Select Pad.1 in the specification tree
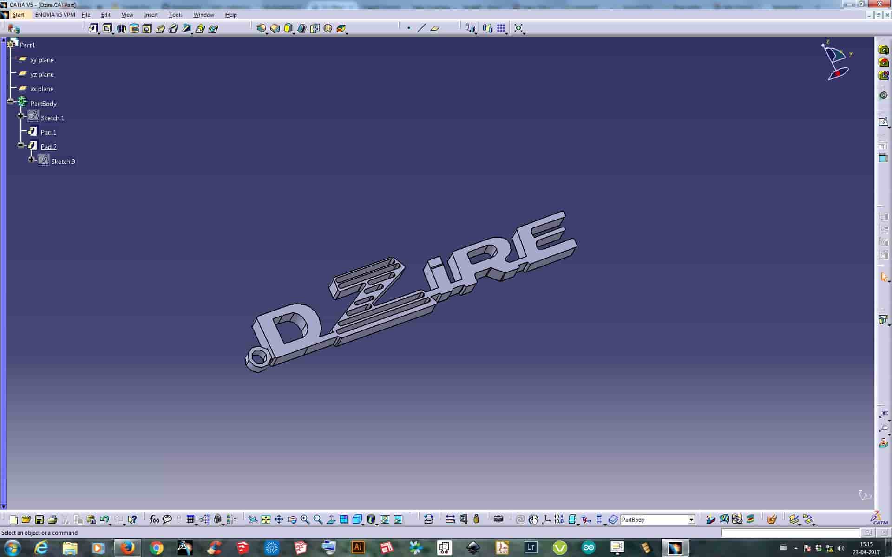Image resolution: width=892 pixels, height=557 pixels. [48, 132]
